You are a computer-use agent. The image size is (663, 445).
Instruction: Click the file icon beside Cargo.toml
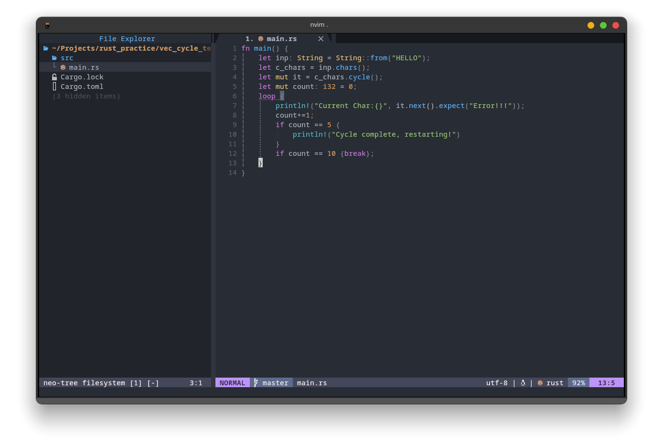54,87
